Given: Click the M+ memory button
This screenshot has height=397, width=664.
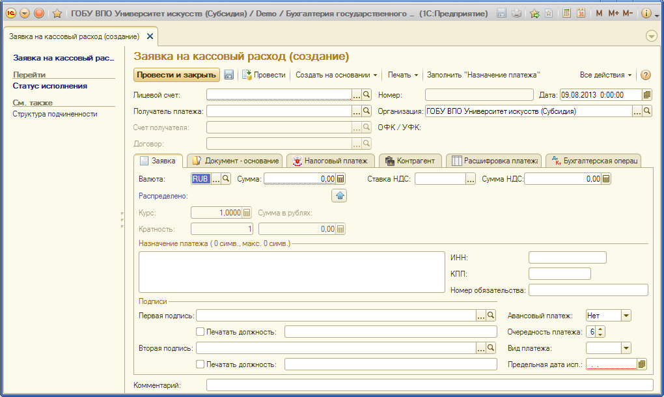Looking at the screenshot, I should point(613,14).
